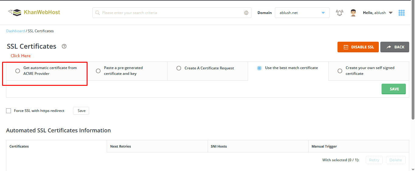The height and width of the screenshot is (171, 415).
Task: Click help icon beside SSL Certificates
Action: tap(64, 47)
